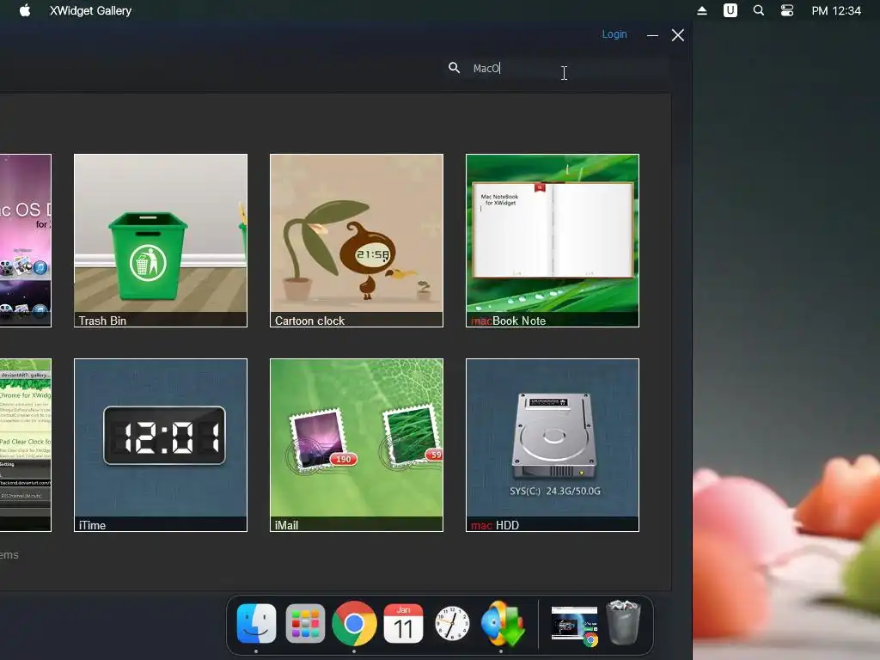Image resolution: width=880 pixels, height=660 pixels.
Task: Click the iTime caption label
Action: point(92,525)
